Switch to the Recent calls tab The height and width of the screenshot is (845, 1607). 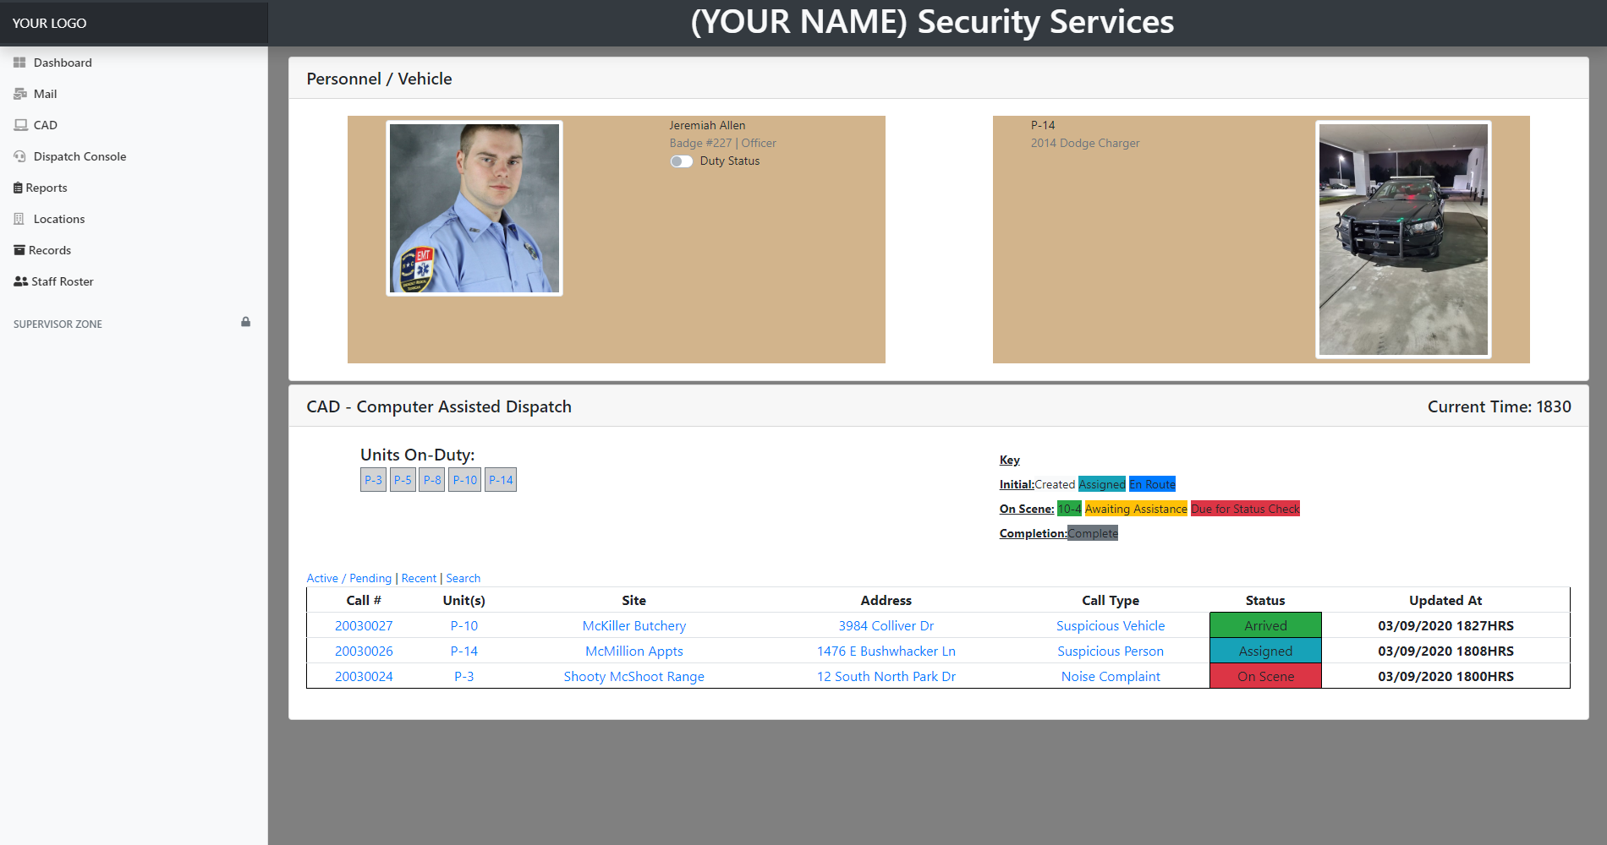(x=419, y=578)
